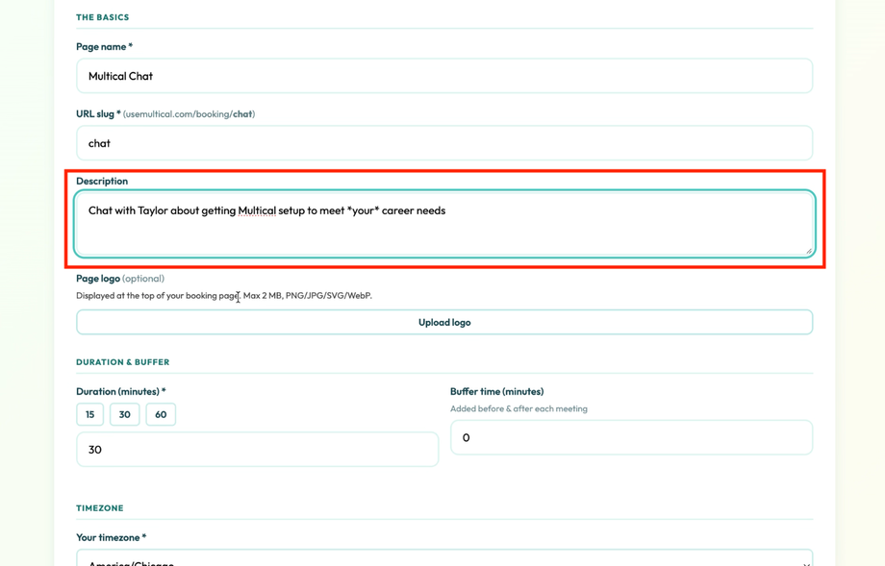Viewport: 885px width, 566px height.
Task: Select the 60 minute duration preset
Action: 160,414
